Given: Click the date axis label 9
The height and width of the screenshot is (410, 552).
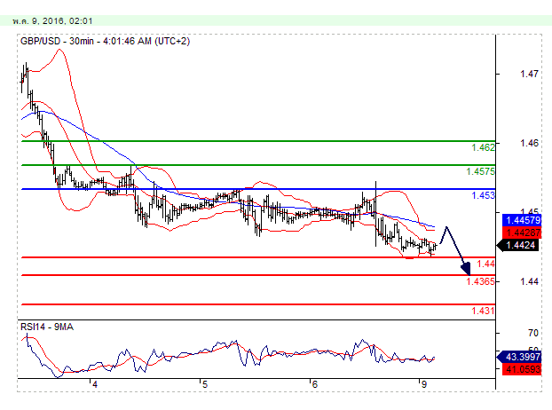Looking at the screenshot, I should tap(424, 384).
